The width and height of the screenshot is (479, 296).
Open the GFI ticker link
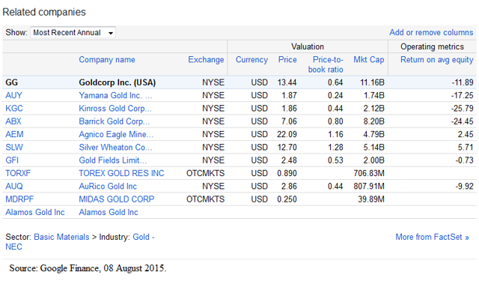tap(12, 160)
